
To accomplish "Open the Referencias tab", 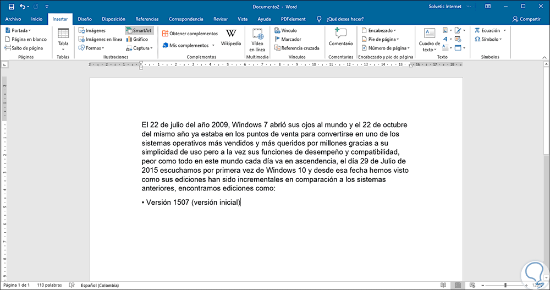I will pos(147,19).
